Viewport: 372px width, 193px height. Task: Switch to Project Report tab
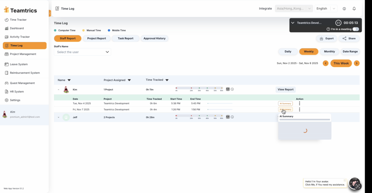point(97,38)
